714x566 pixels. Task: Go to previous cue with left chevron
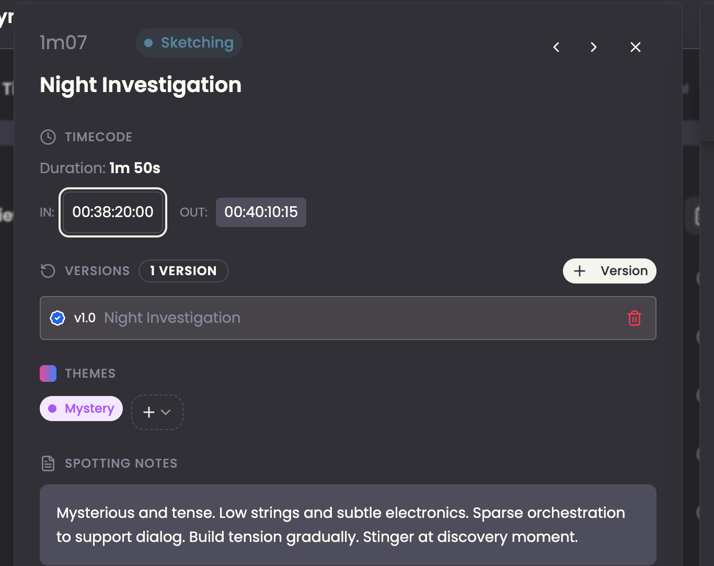pyautogui.click(x=557, y=47)
